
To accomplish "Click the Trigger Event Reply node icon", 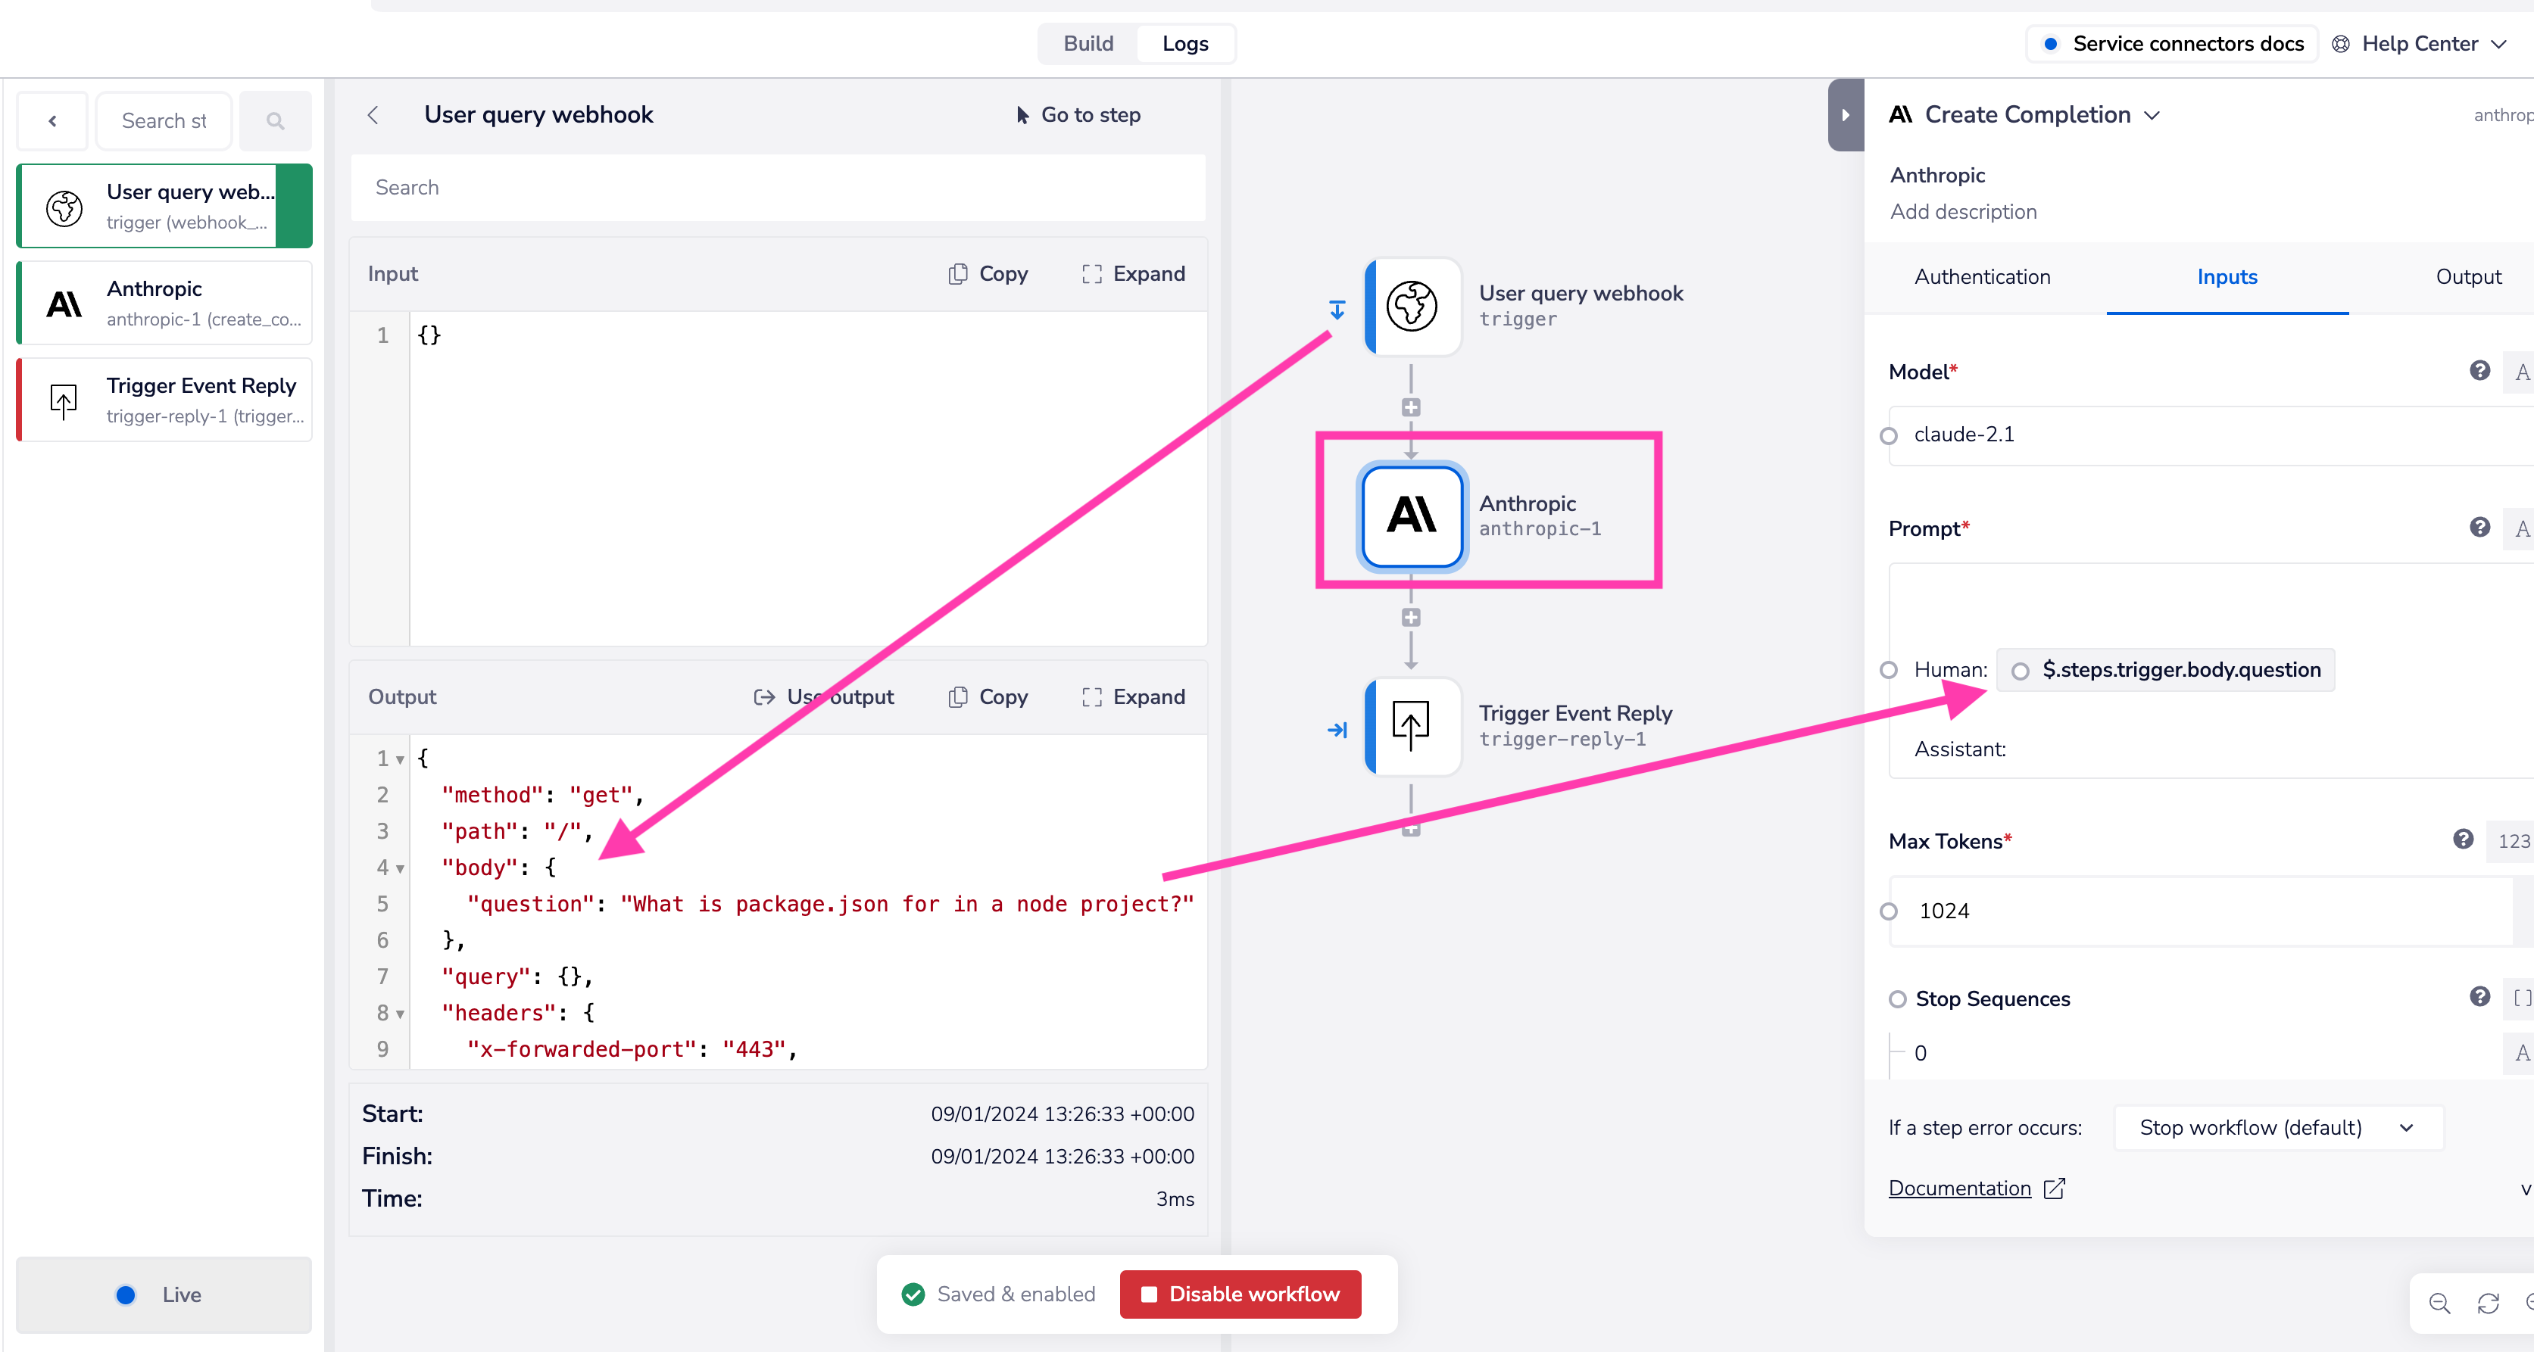I will pos(1412,726).
